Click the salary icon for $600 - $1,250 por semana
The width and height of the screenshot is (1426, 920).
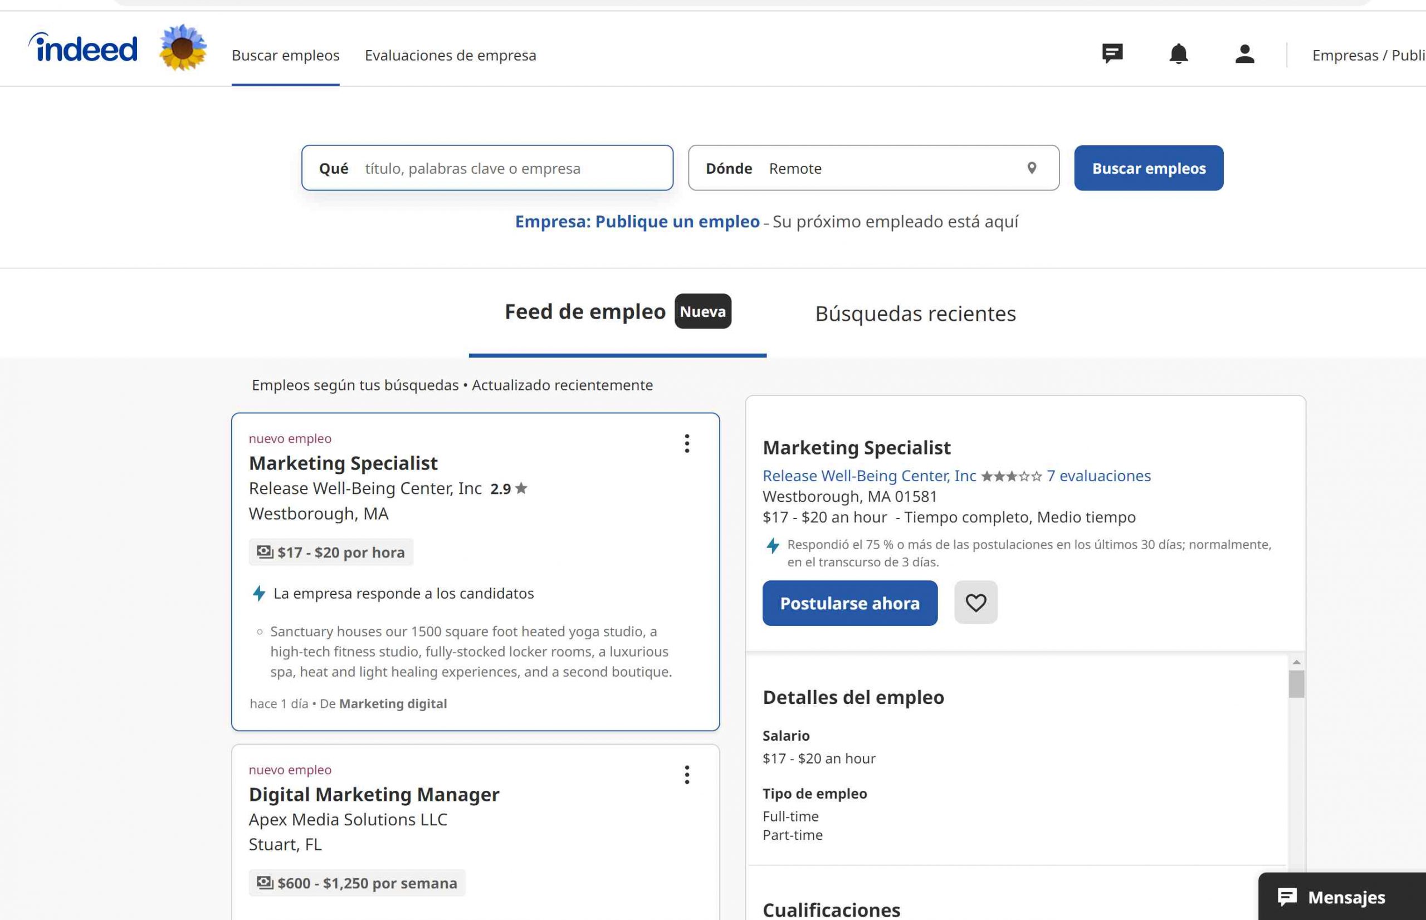[265, 882]
